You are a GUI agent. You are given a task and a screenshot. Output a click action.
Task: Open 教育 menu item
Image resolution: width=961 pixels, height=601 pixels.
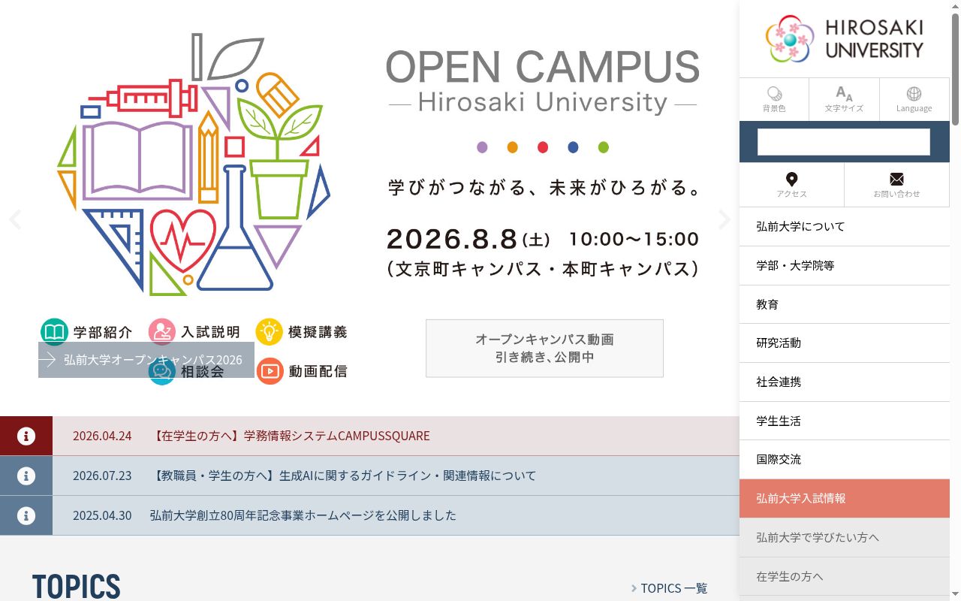click(x=845, y=304)
